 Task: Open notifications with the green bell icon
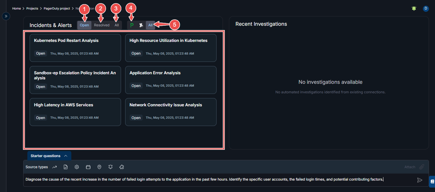tap(414, 9)
